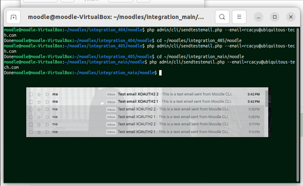This screenshot has height=186, width=303.
Task: Open 'Test email XOAUTH2 2' from 5:28 PM
Action: 137,109
